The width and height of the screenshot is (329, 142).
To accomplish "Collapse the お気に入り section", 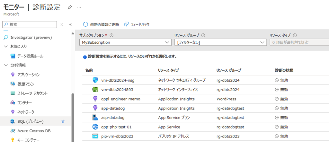I will tap(6, 46).
